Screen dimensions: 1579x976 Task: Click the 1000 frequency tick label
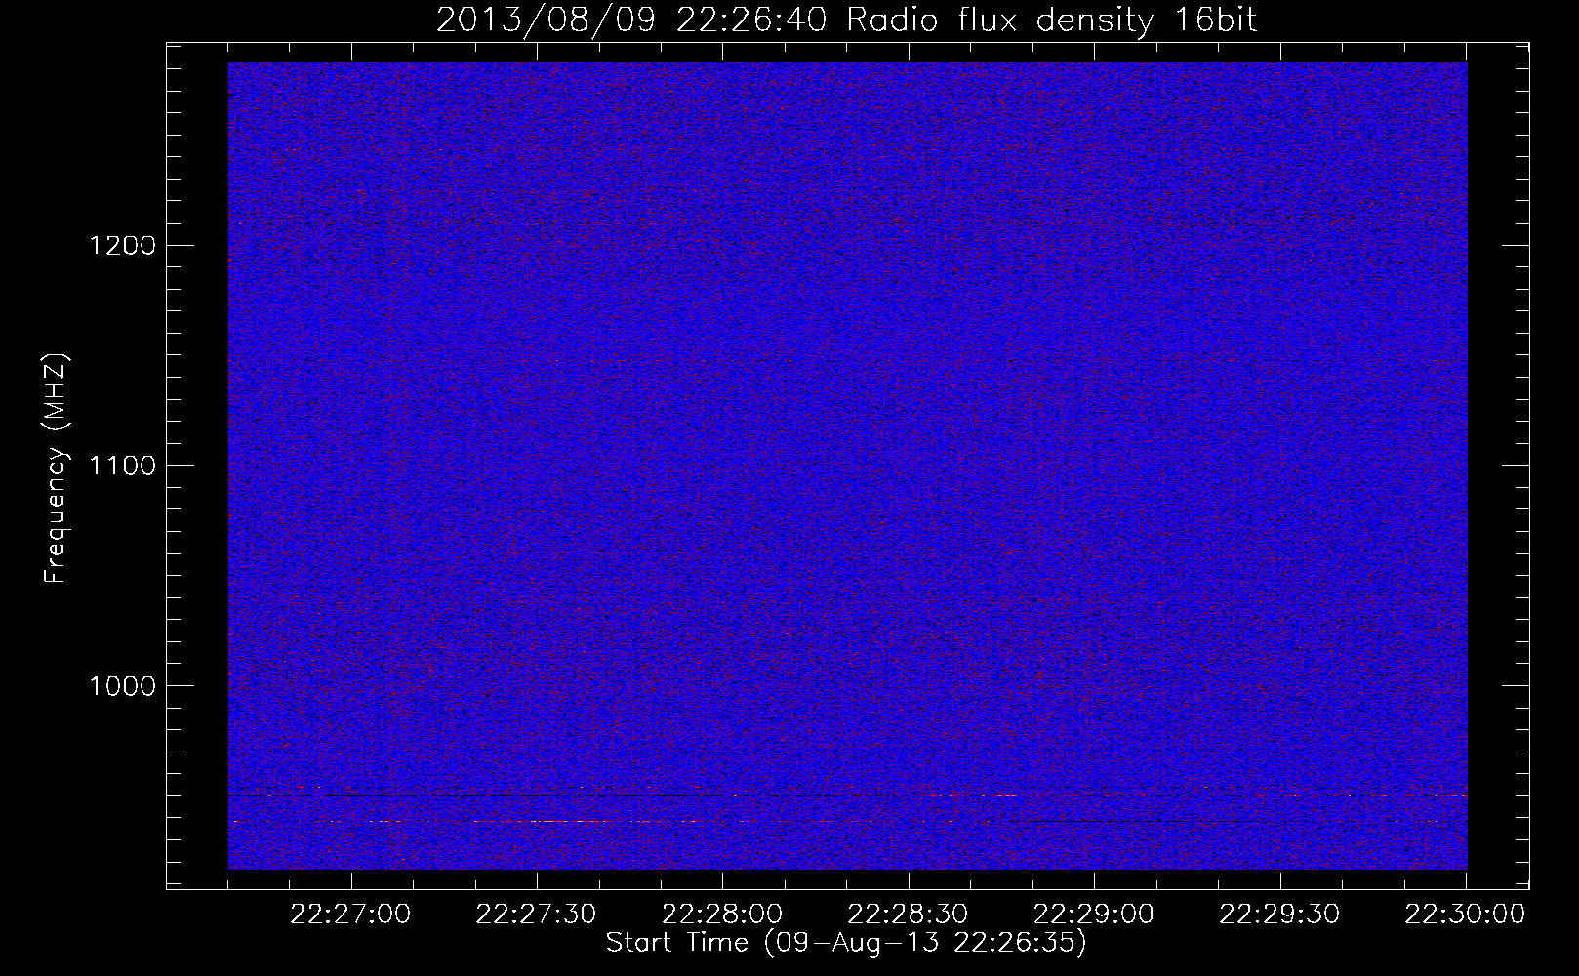pos(122,686)
